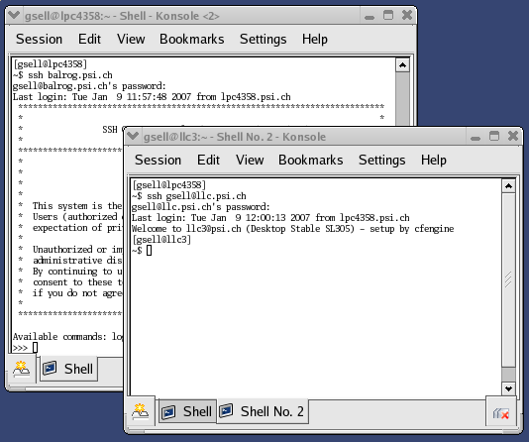Open new session icon in front Konsole
This screenshot has height=442, width=529.
click(140, 411)
